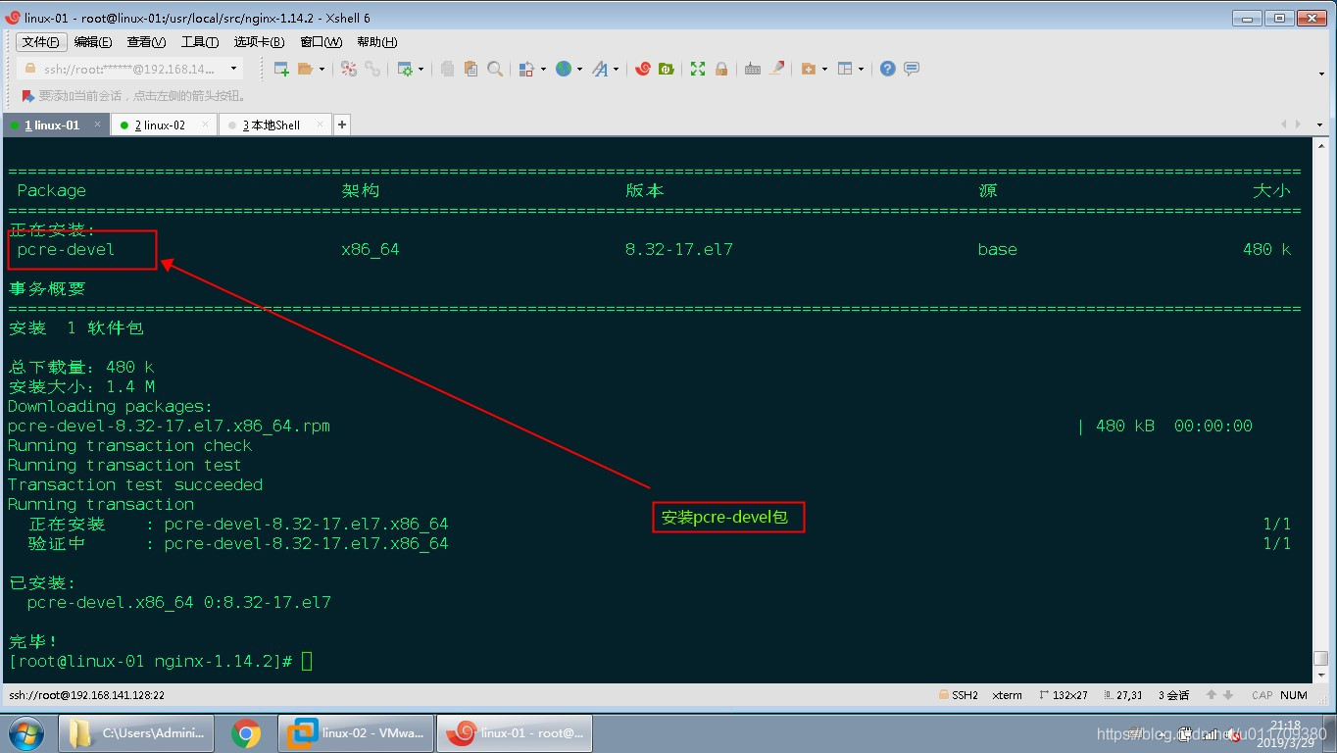Click the Open session folder icon

pos(305,69)
